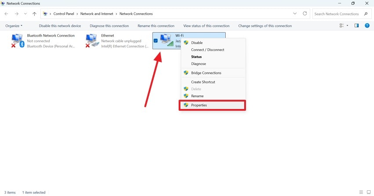Click the change view icon

click(341, 25)
